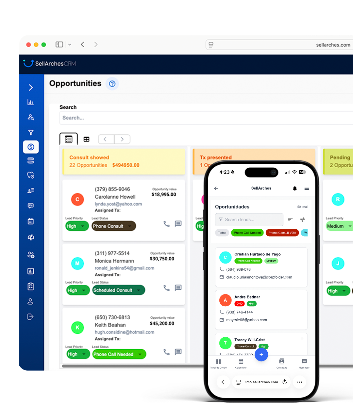Open the contact list sidebar icon
This screenshot has height=411, width=353.
point(31,190)
